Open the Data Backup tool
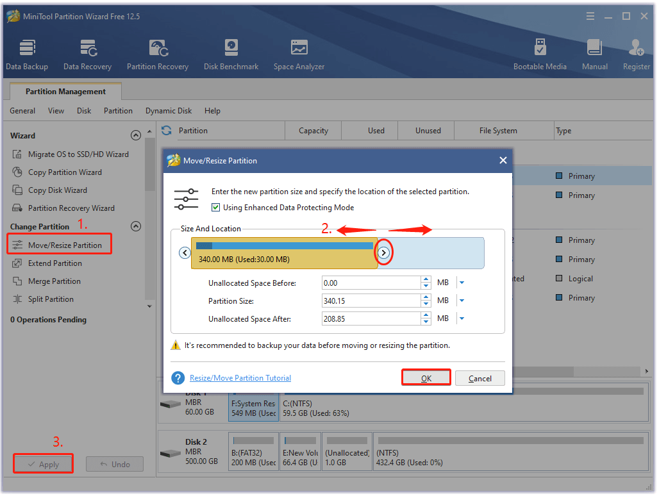Viewport: 659px width, 496px height. coord(27,53)
